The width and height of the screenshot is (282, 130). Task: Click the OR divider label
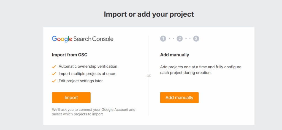click(149, 76)
